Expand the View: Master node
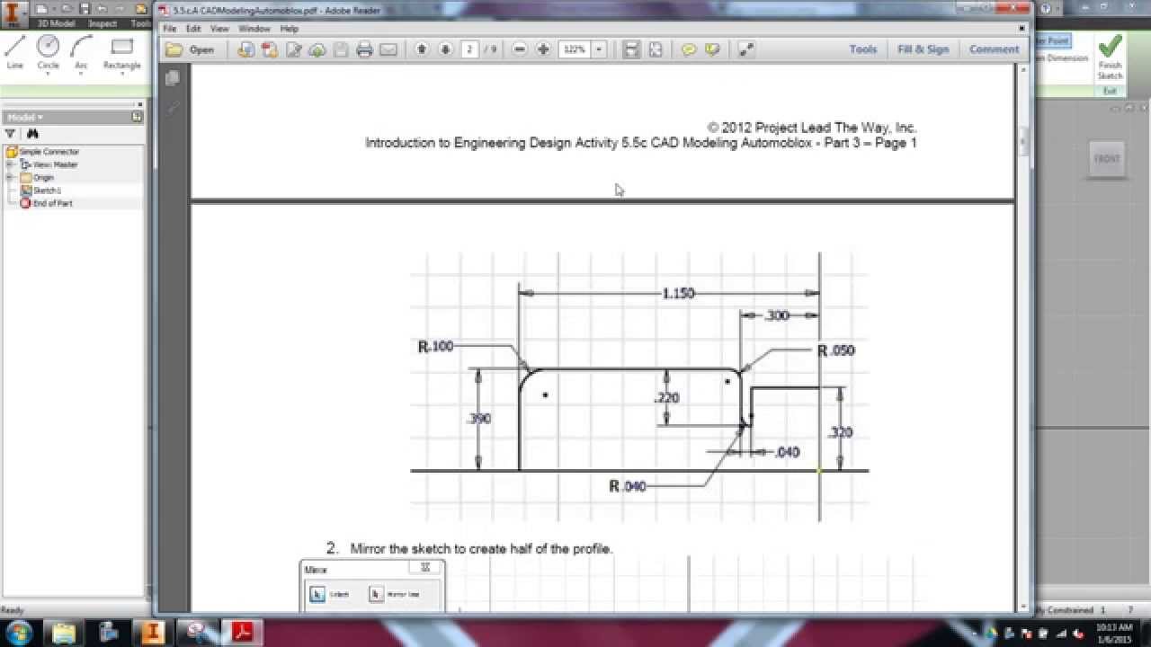The height and width of the screenshot is (647, 1151). click(x=10, y=164)
